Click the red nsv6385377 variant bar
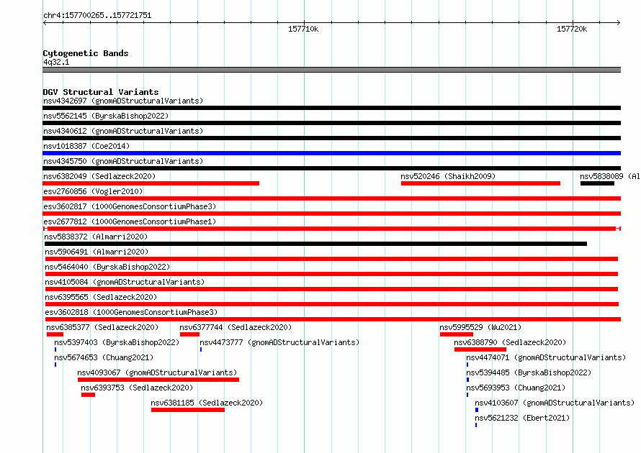 tap(55, 334)
